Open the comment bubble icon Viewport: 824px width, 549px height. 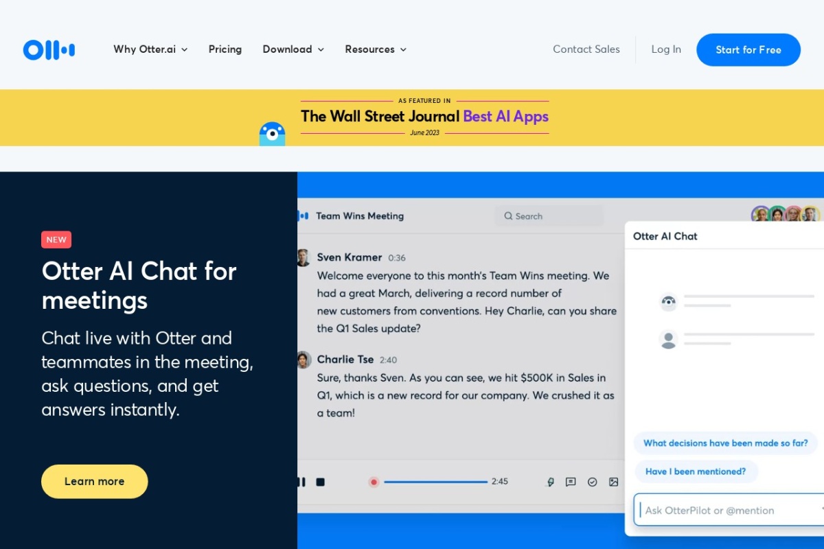[x=571, y=482]
